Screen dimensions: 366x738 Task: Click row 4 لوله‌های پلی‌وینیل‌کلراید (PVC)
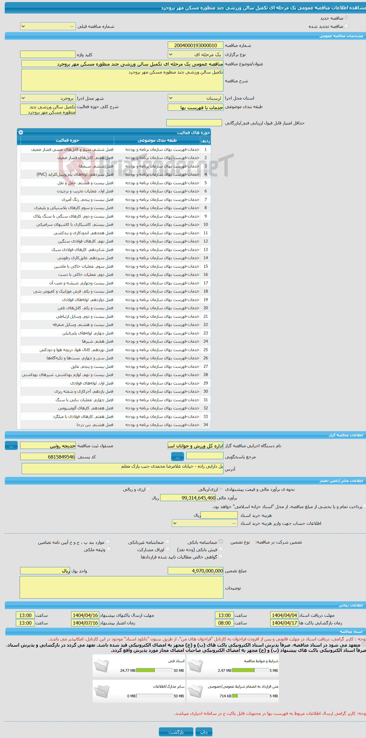click(x=115, y=174)
